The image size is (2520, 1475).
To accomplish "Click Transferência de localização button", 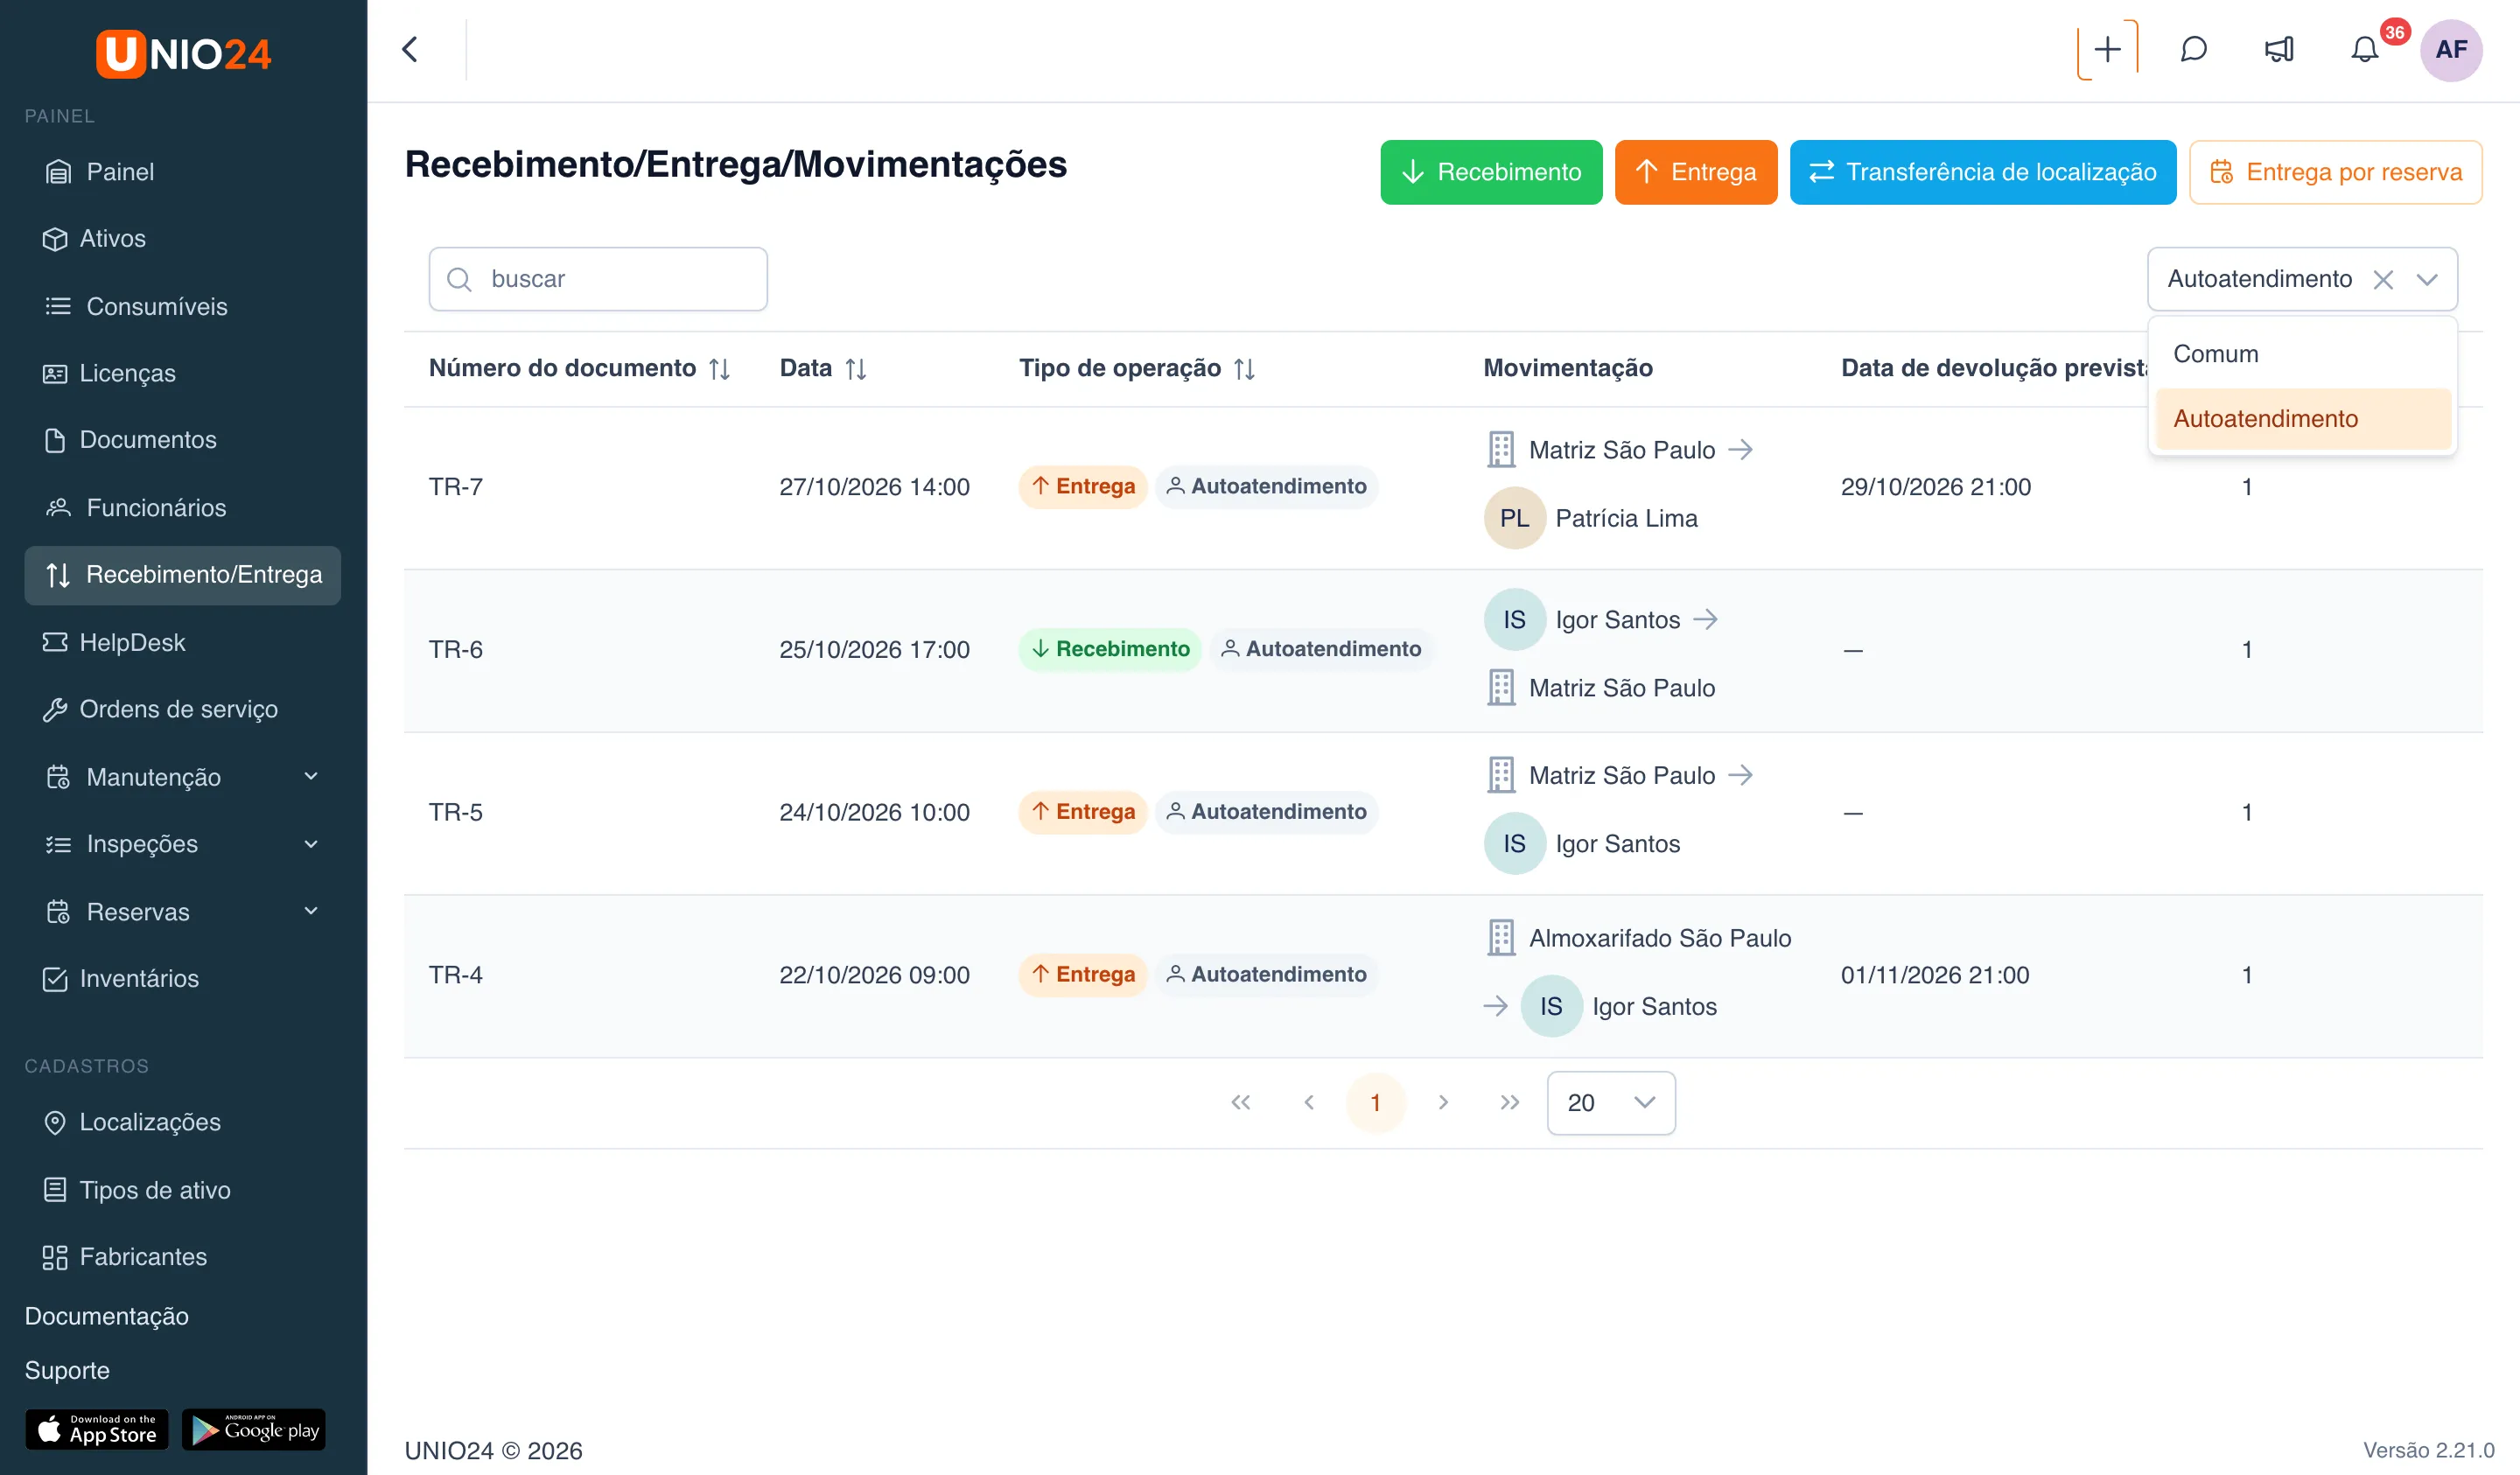I will coord(1983,172).
